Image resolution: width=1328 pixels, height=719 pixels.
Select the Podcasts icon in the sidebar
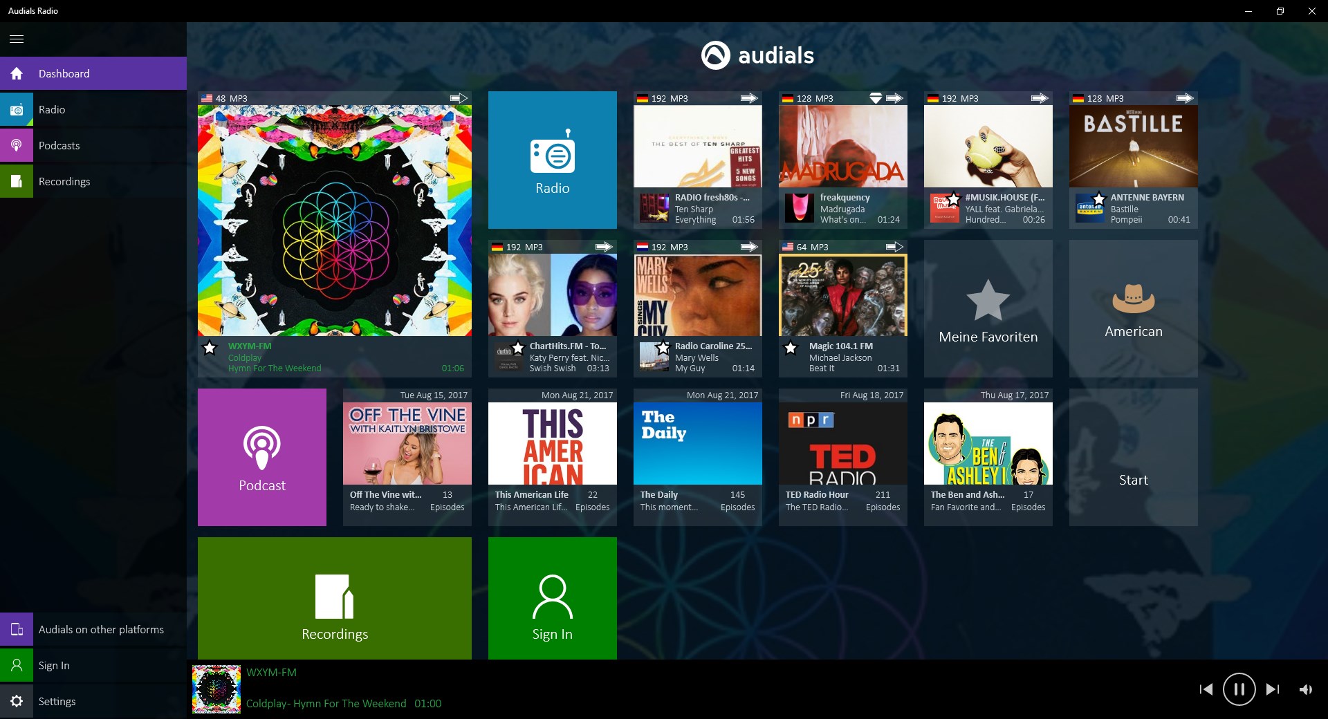pos(16,145)
